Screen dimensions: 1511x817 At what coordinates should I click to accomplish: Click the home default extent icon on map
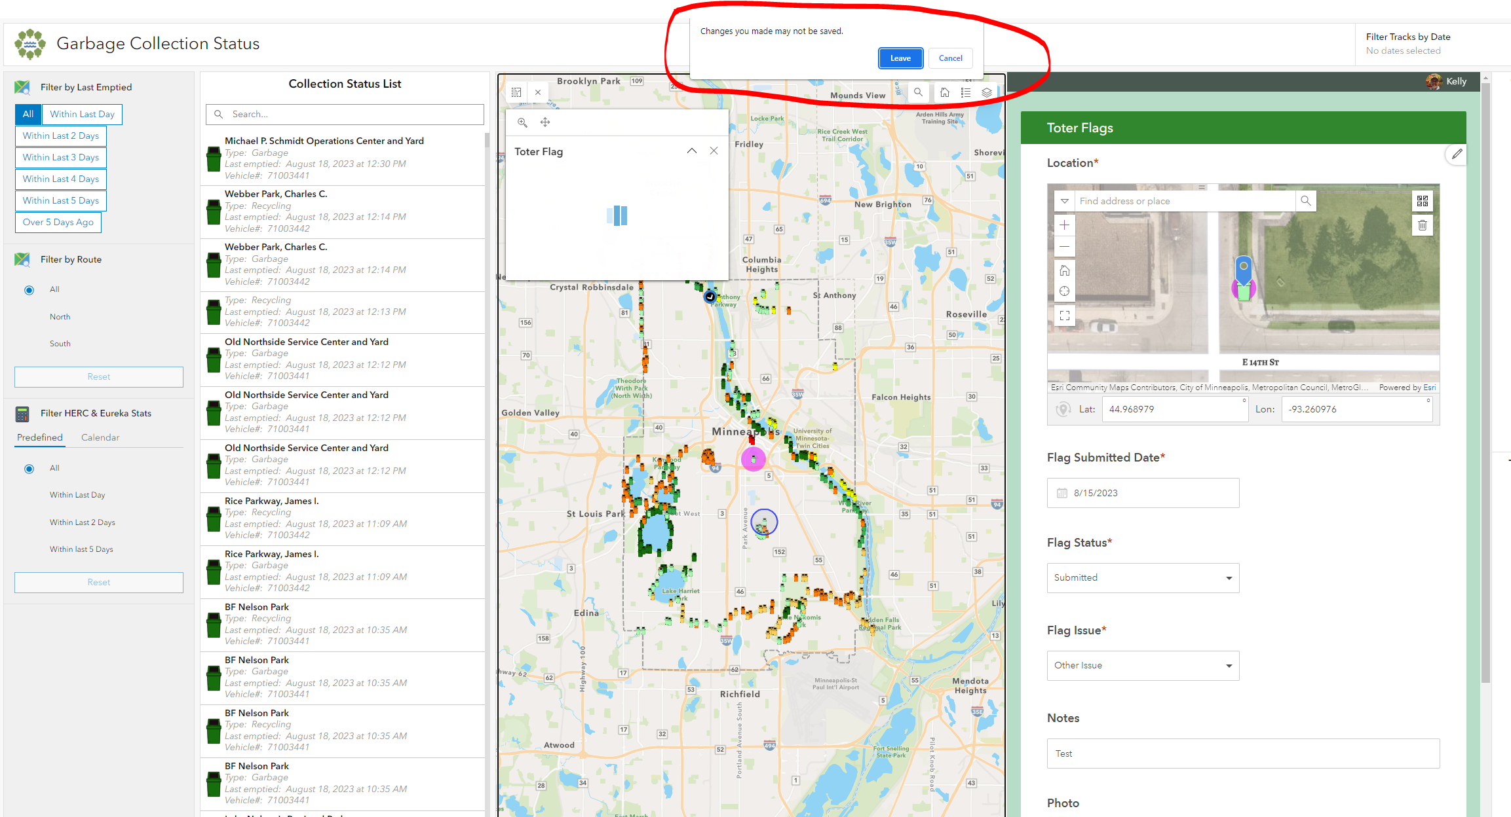coord(945,92)
